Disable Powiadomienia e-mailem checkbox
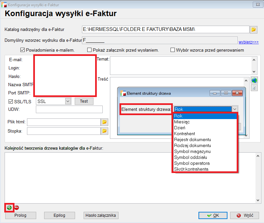This screenshot has width=264, height=223. coord(23,50)
